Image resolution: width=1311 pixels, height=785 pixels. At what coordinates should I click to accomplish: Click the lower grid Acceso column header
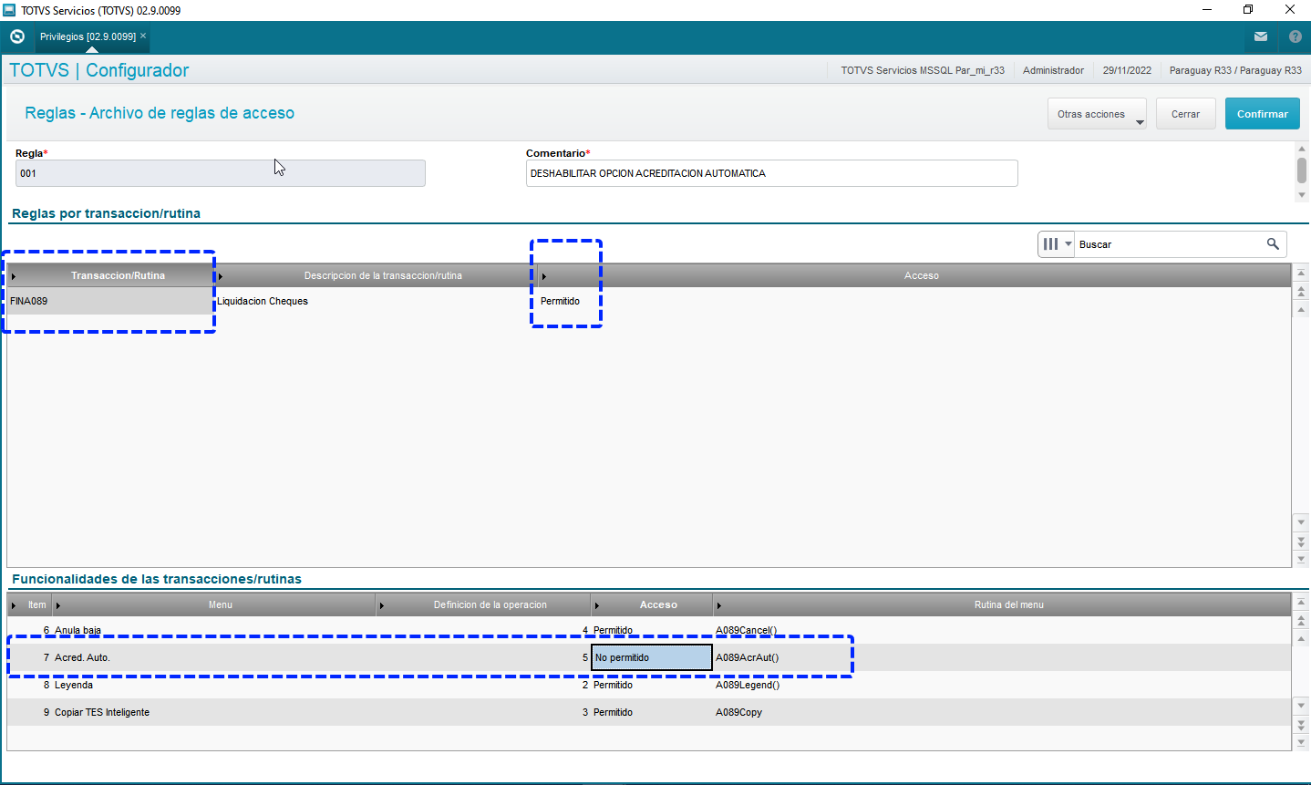pos(652,604)
